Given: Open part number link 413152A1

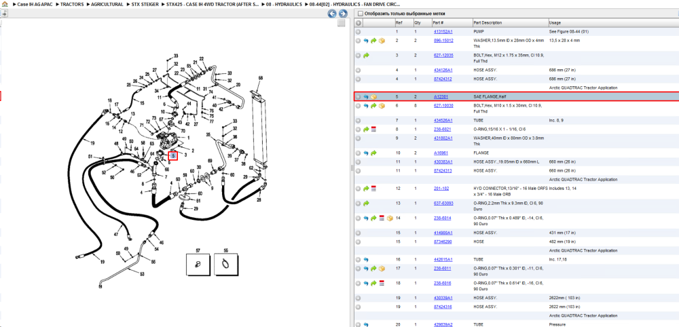Looking at the screenshot, I should coord(443,32).
